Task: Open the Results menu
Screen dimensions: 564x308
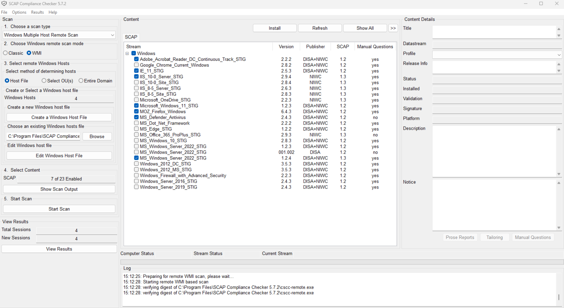Action: [37, 12]
